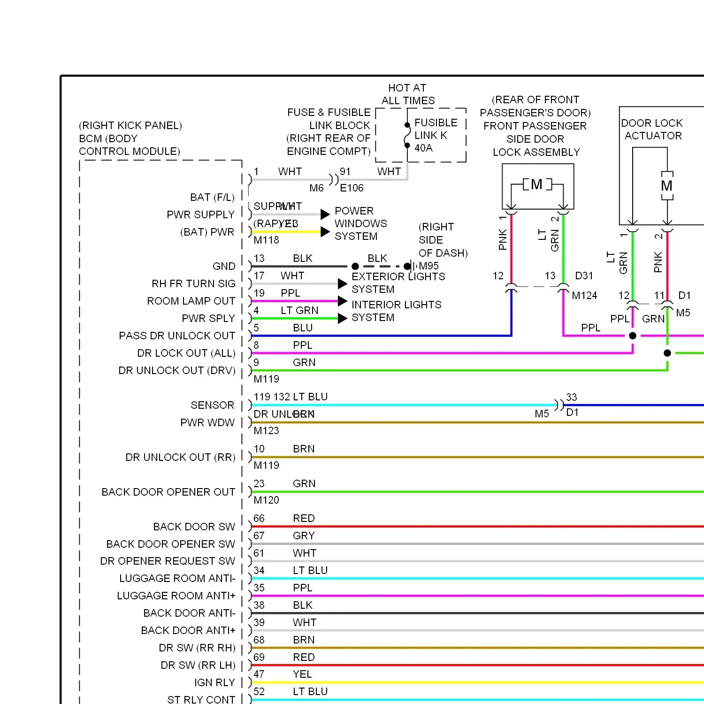Screen dimensions: 704x704
Task: Click the 'YEL' wire label at pin 47
Action: 302,674
